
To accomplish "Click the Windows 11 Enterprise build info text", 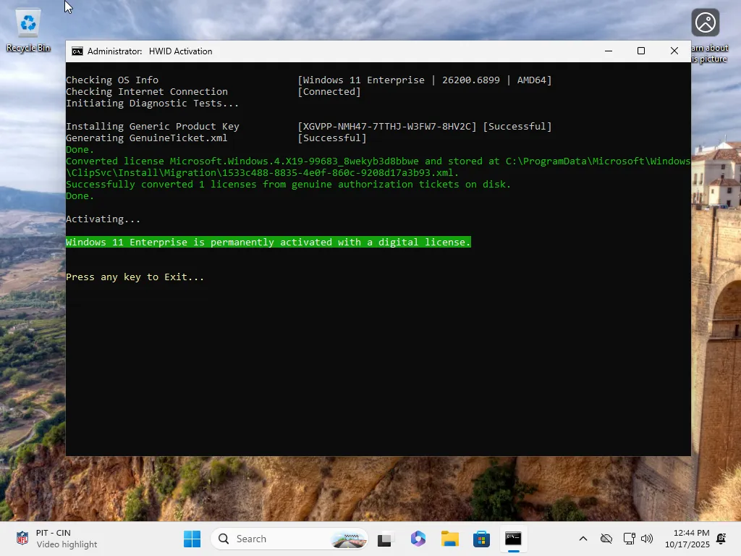I will pos(424,80).
